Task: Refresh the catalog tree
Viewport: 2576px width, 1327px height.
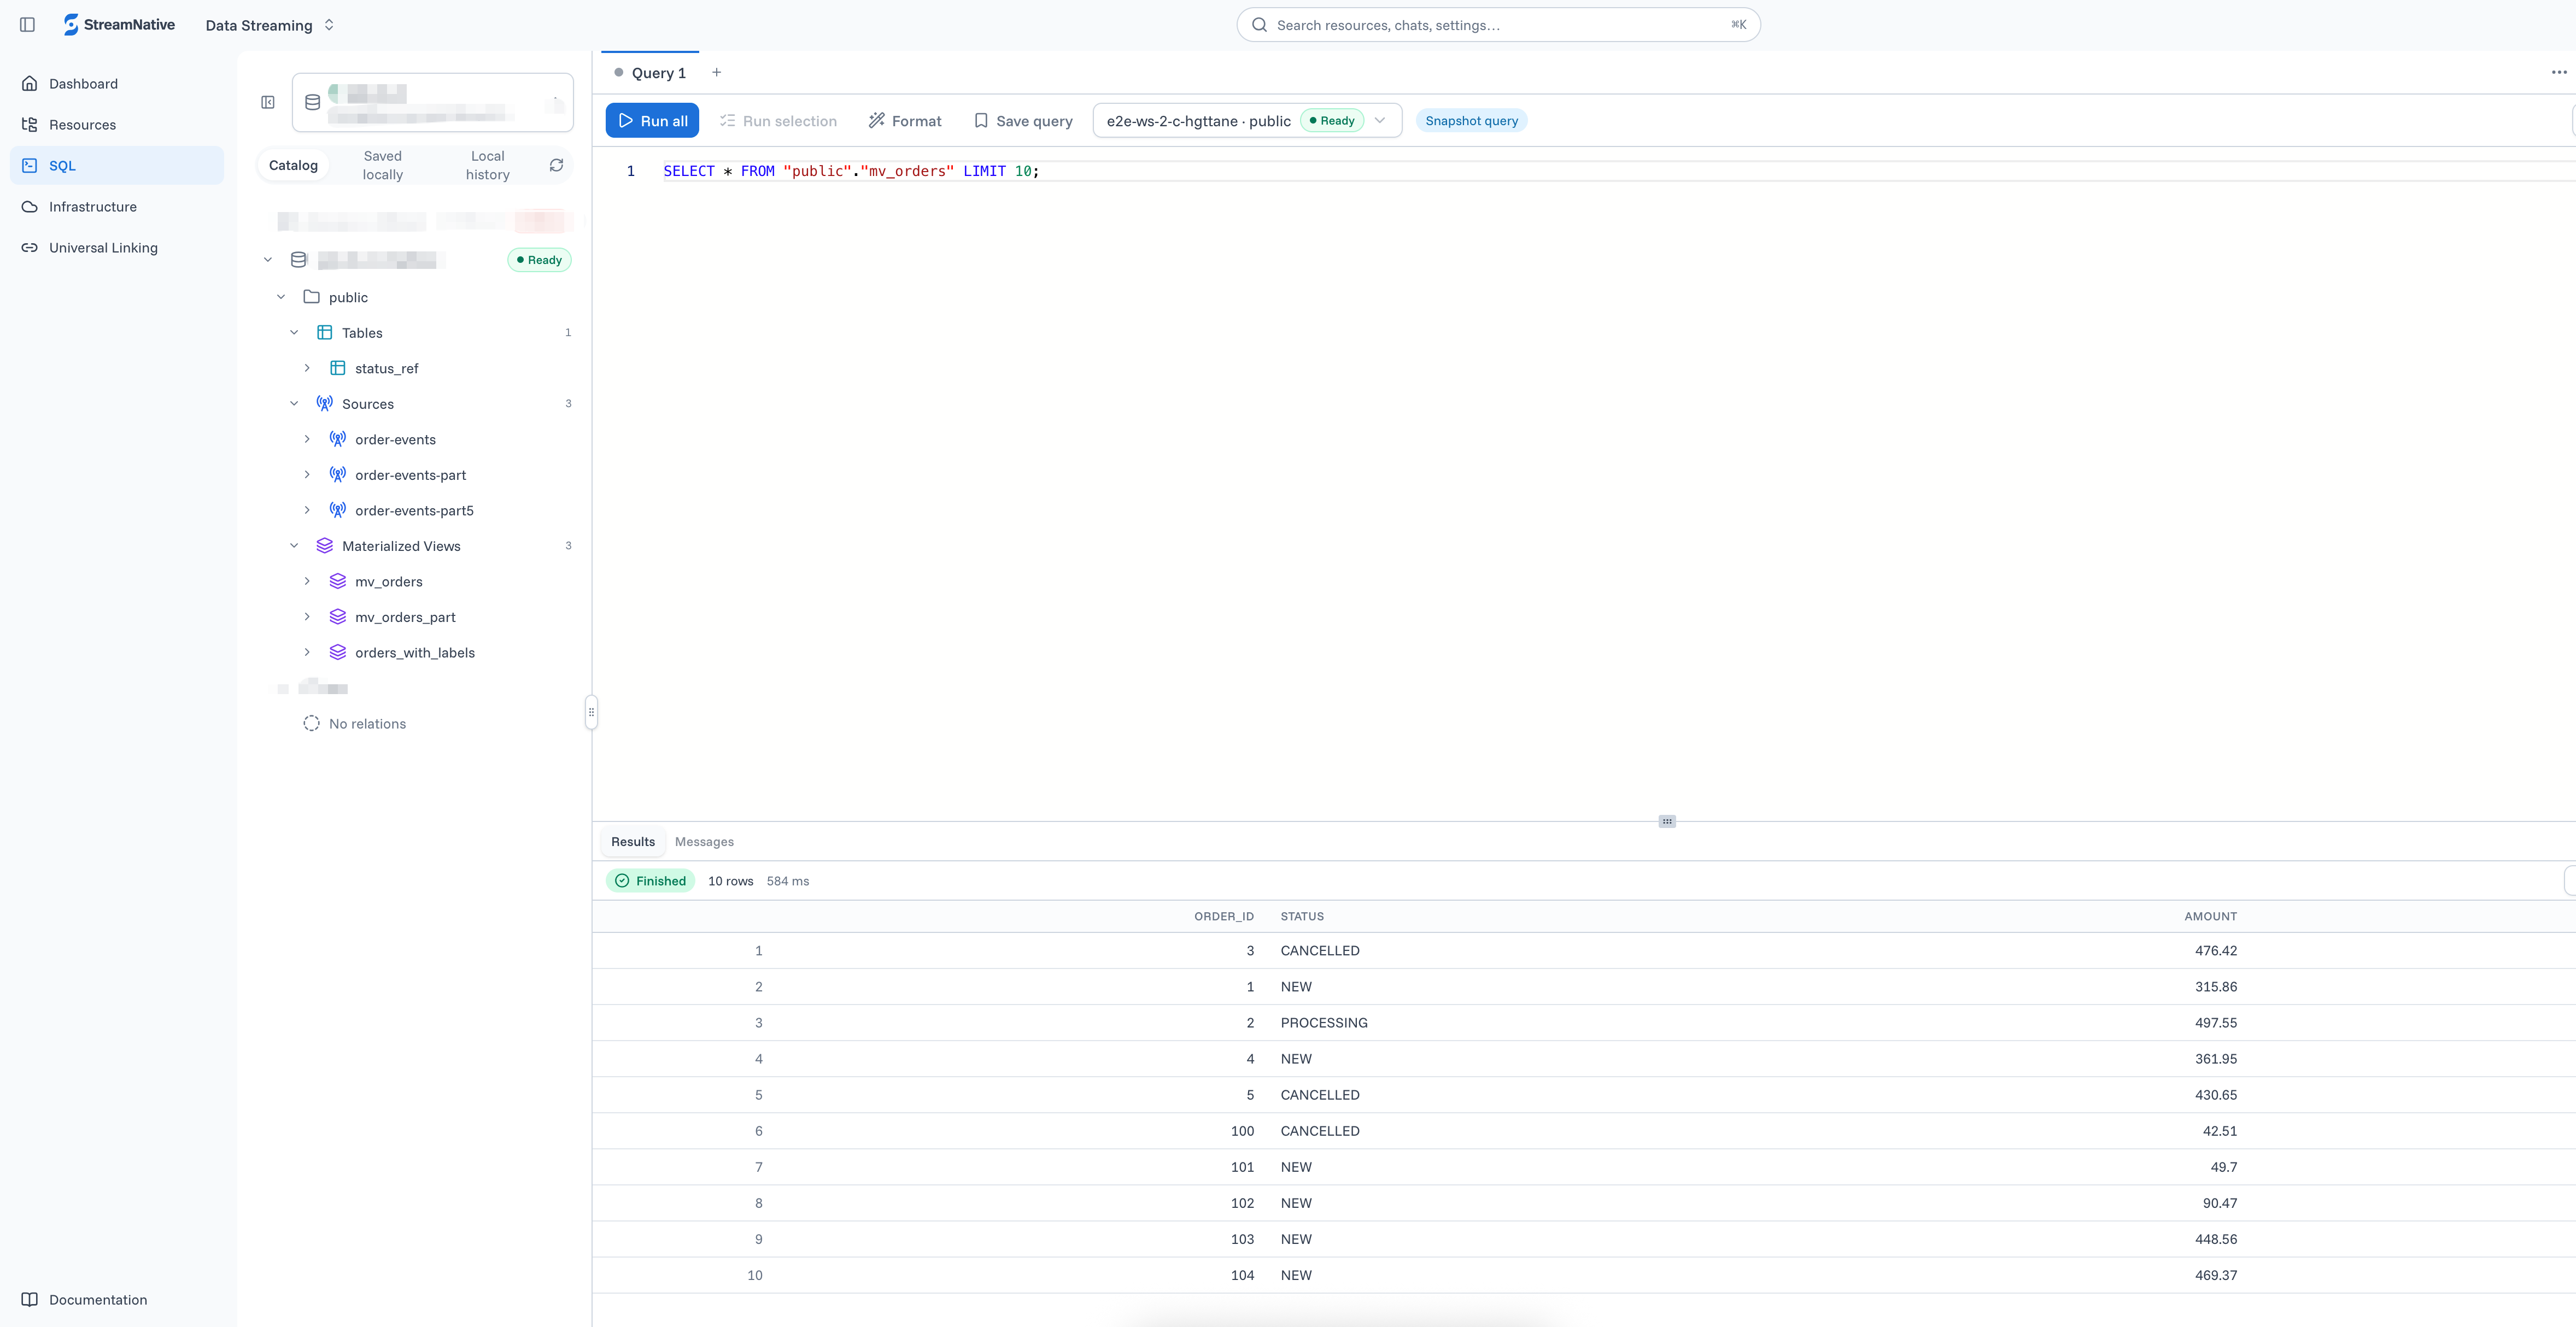Action: (x=557, y=165)
